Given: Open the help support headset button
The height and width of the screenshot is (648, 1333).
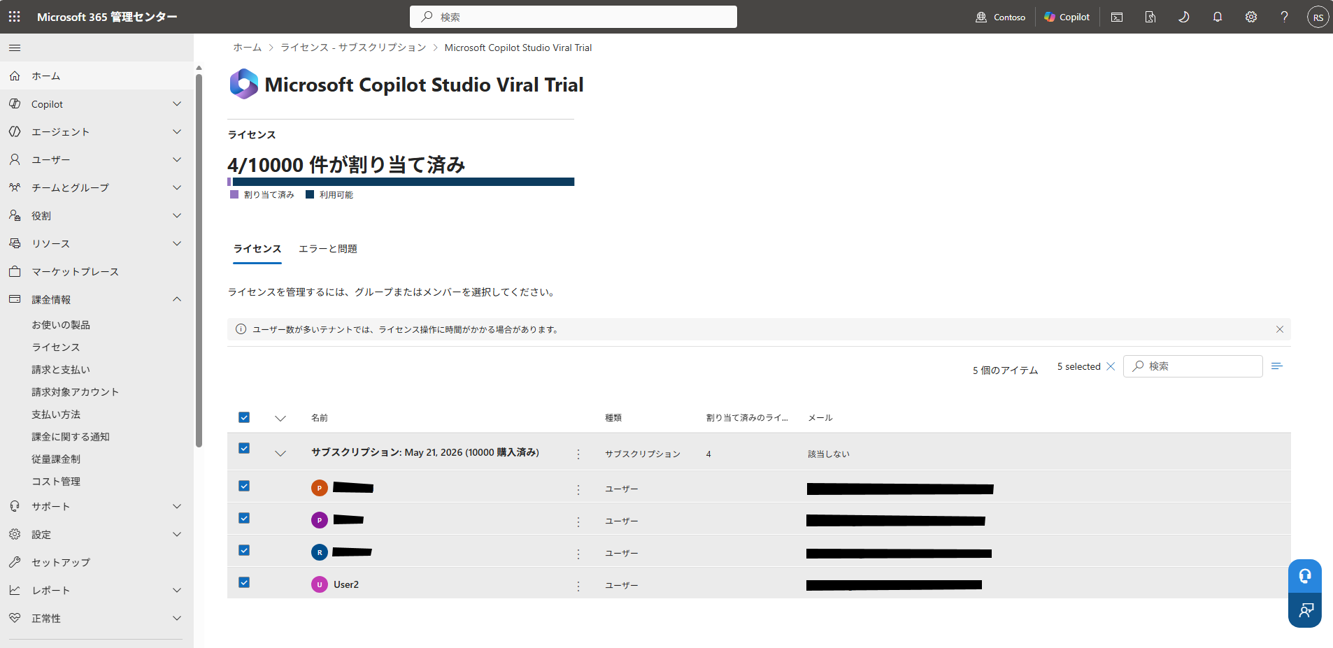Looking at the screenshot, I should (1305, 576).
